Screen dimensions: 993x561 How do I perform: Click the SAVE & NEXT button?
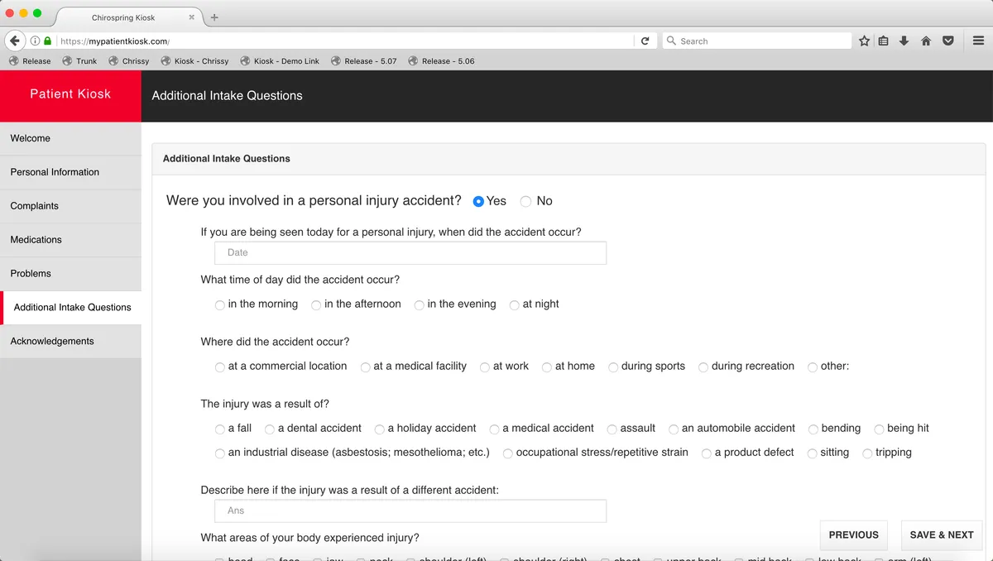941,535
